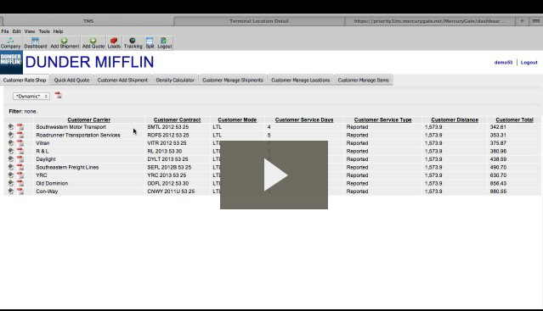The width and height of the screenshot is (543, 311).
Task: Open the Tools menu
Action: 44,31
